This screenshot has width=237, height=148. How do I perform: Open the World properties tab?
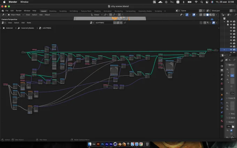pos(222,84)
